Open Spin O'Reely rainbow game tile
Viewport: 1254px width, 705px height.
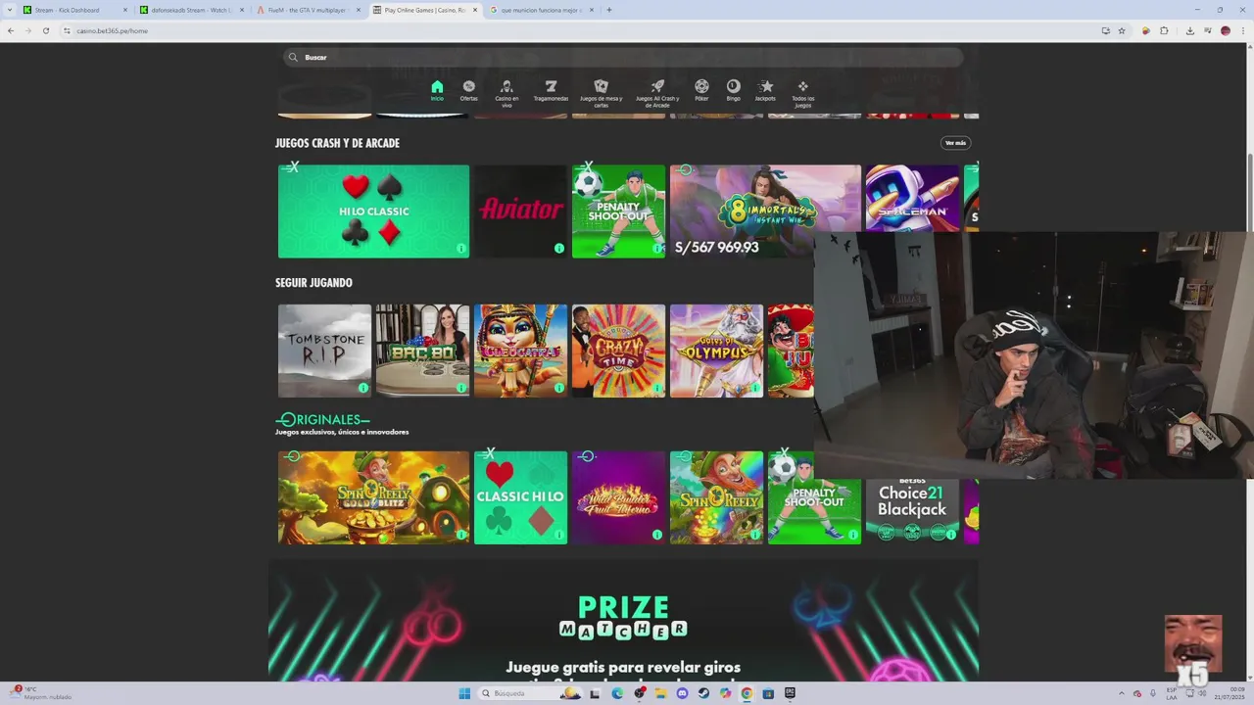716,497
